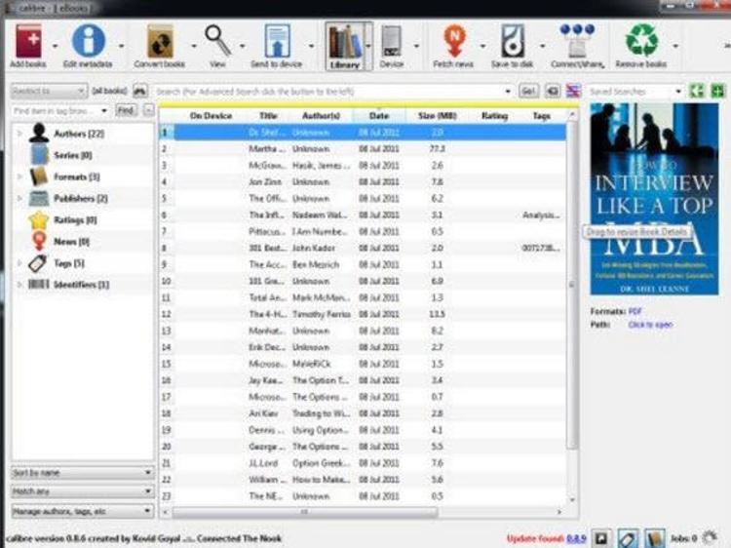Expand the Authors category in tag browser
The image size is (731, 548).
pos(19,134)
